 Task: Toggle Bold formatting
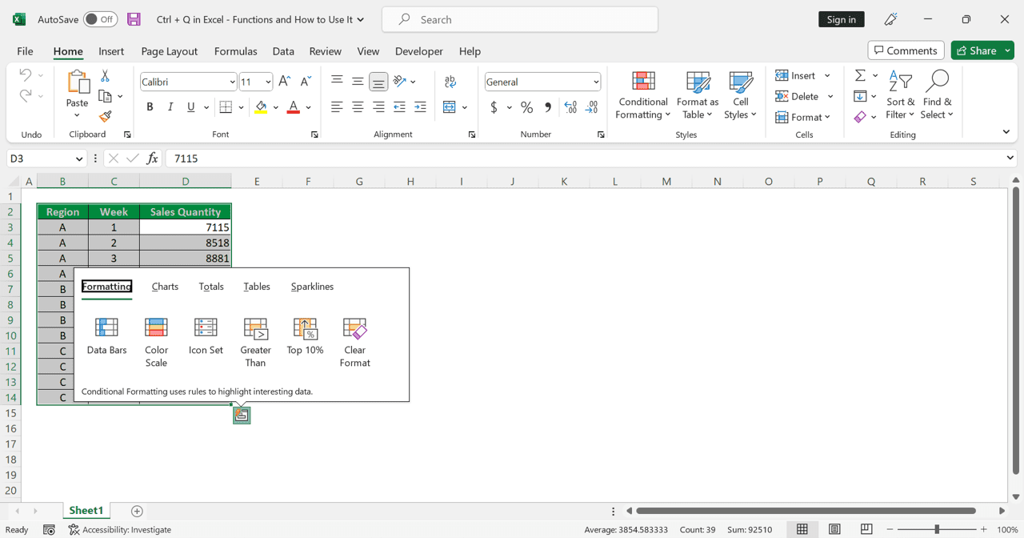pyautogui.click(x=150, y=107)
